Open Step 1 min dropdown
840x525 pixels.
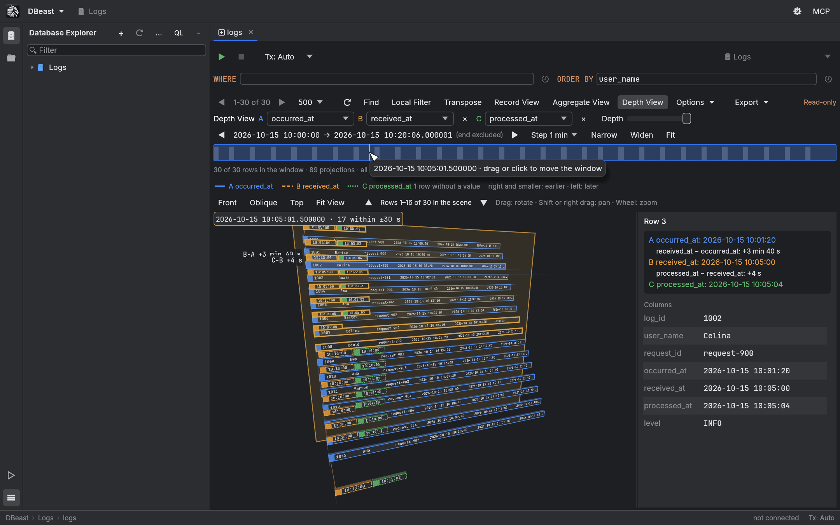coord(554,135)
